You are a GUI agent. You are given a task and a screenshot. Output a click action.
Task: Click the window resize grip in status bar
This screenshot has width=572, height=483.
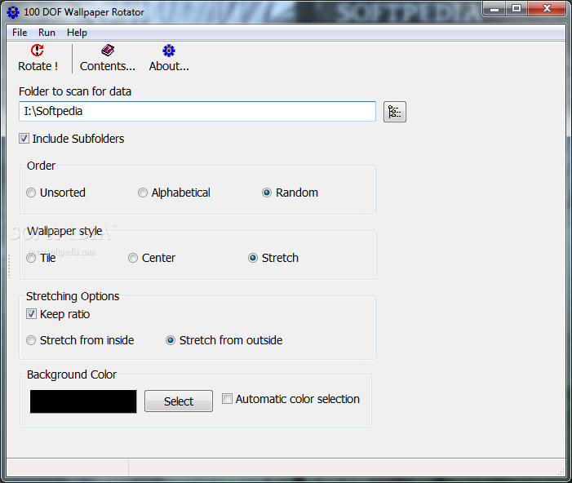pos(561,472)
